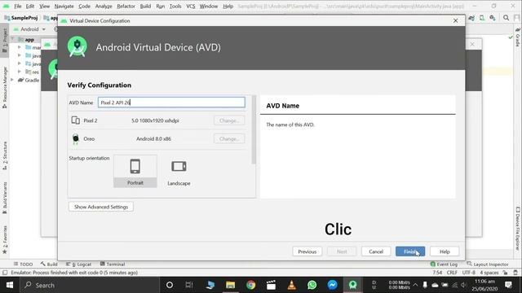Open the Analyze menu
This screenshot has height=293, width=522.
(x=104, y=6)
